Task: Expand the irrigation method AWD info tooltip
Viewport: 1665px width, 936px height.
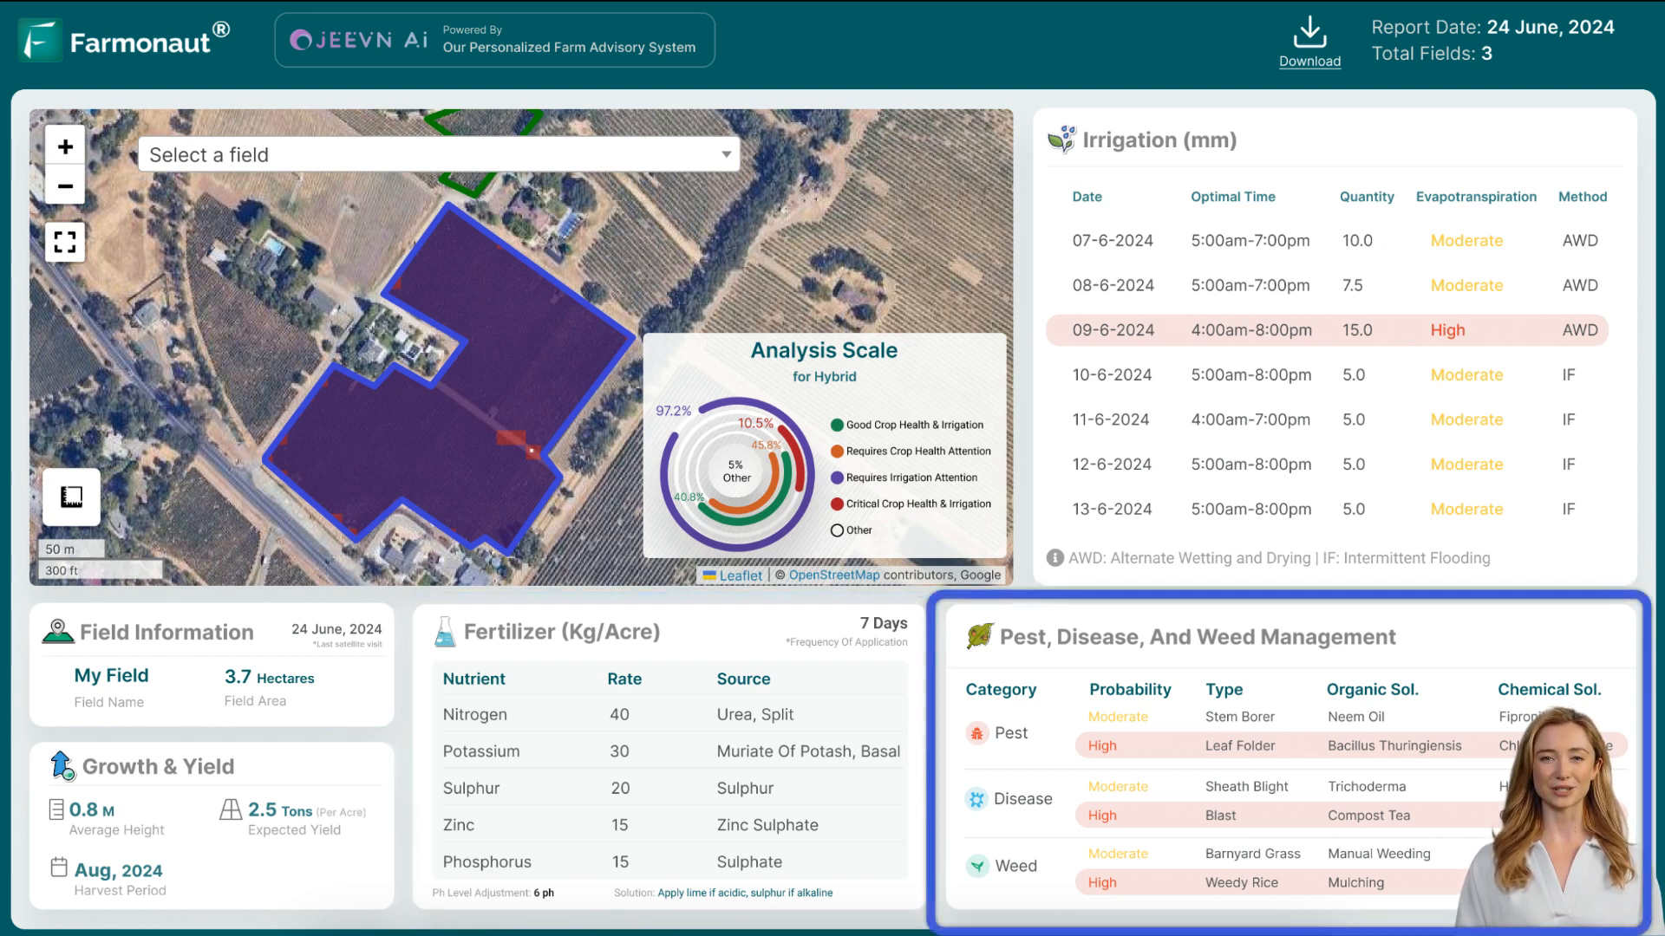Action: pos(1055,558)
